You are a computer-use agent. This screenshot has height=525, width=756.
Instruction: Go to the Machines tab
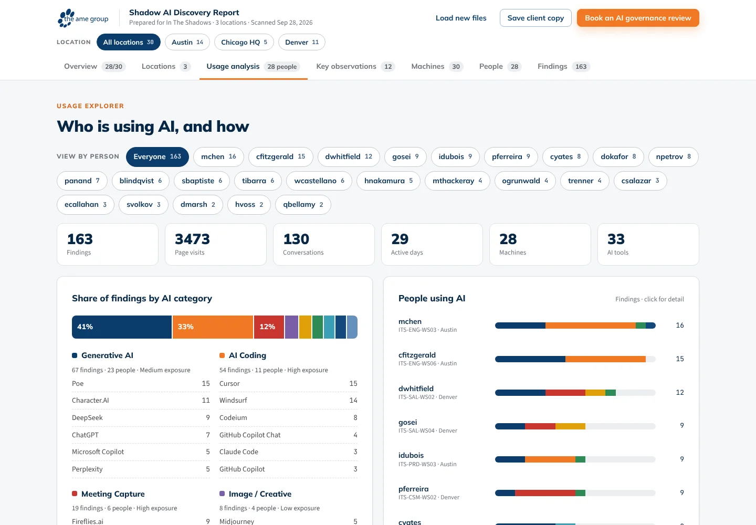(437, 66)
